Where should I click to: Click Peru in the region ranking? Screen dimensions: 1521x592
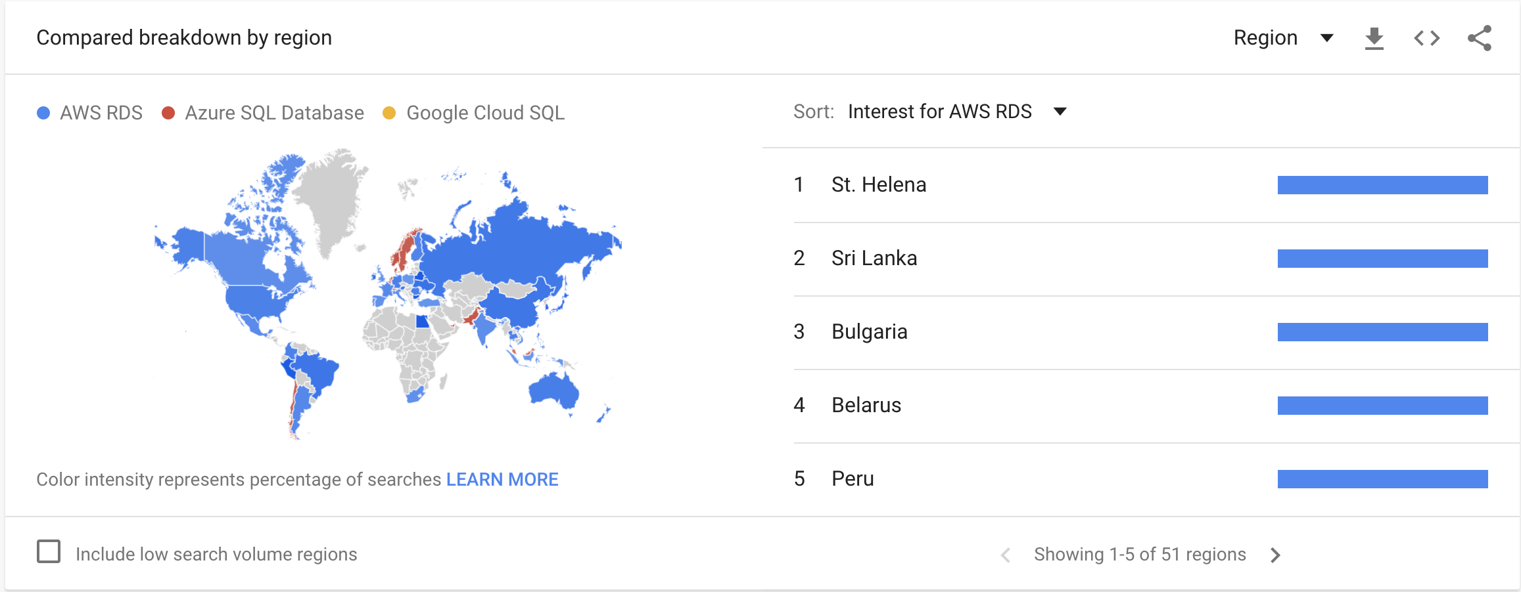(x=853, y=479)
